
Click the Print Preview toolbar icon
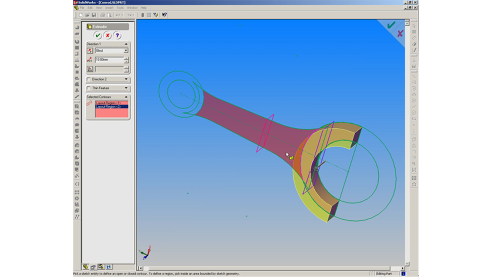(109, 15)
